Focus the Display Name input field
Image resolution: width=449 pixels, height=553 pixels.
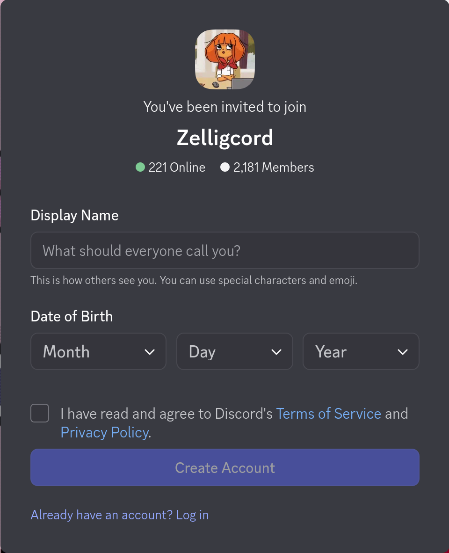tap(224, 251)
